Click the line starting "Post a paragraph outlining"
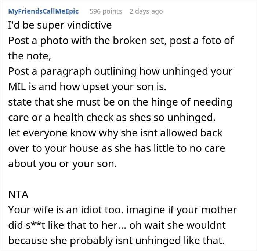 [120, 71]
